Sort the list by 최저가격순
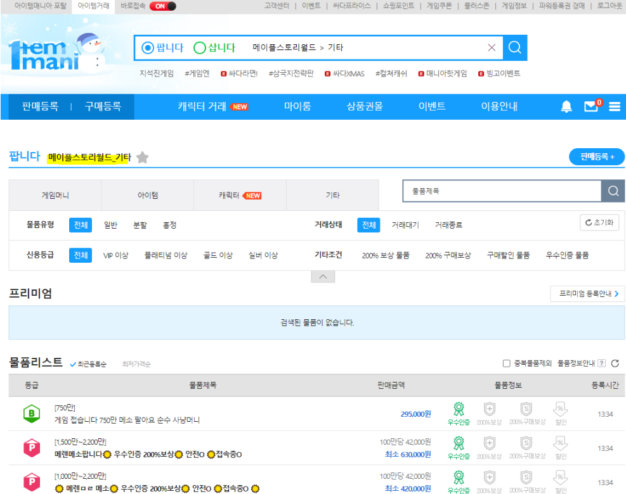 (136, 364)
